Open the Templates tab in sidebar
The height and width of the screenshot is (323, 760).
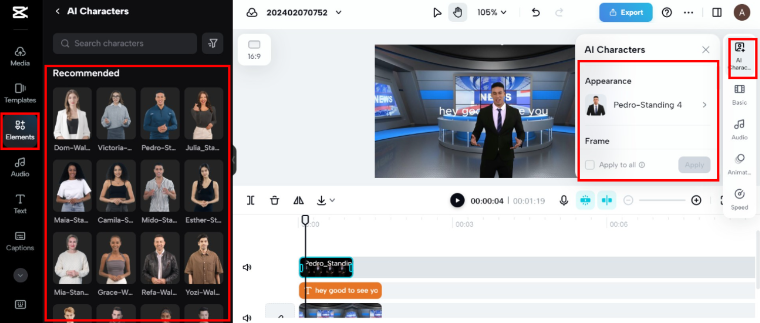[20, 94]
